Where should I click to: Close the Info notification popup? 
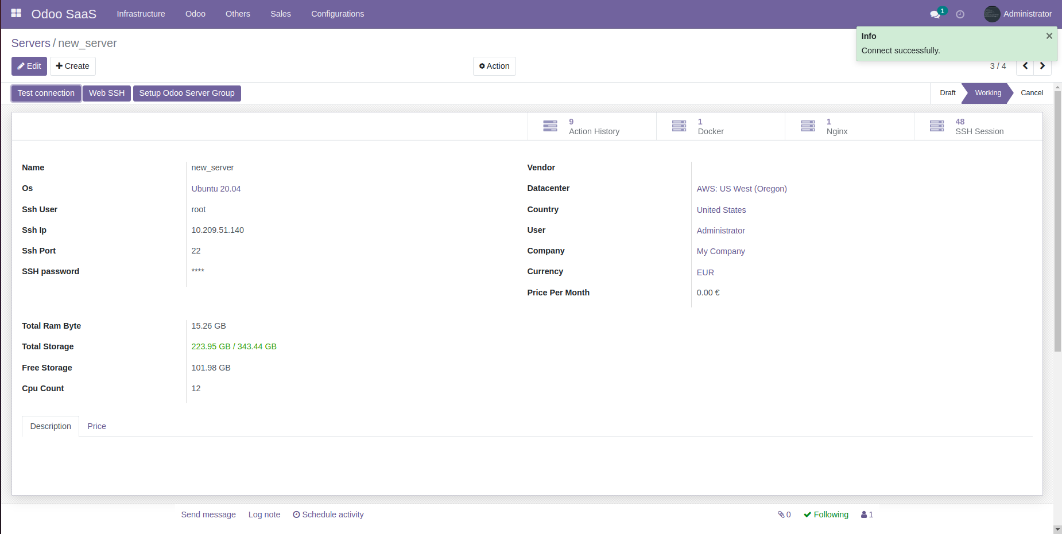[x=1049, y=36]
